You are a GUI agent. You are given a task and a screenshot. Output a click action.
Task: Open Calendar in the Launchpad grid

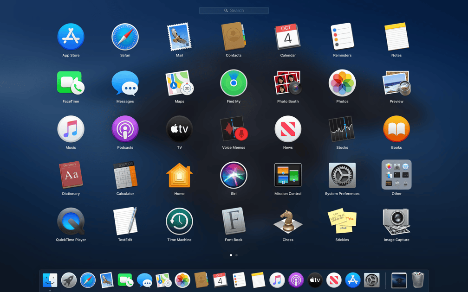point(288,36)
